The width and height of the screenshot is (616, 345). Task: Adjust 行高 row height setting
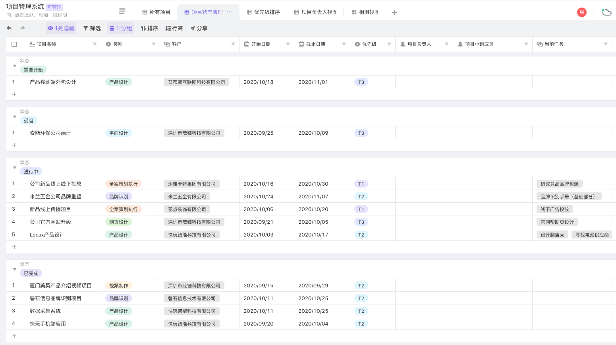point(174,28)
